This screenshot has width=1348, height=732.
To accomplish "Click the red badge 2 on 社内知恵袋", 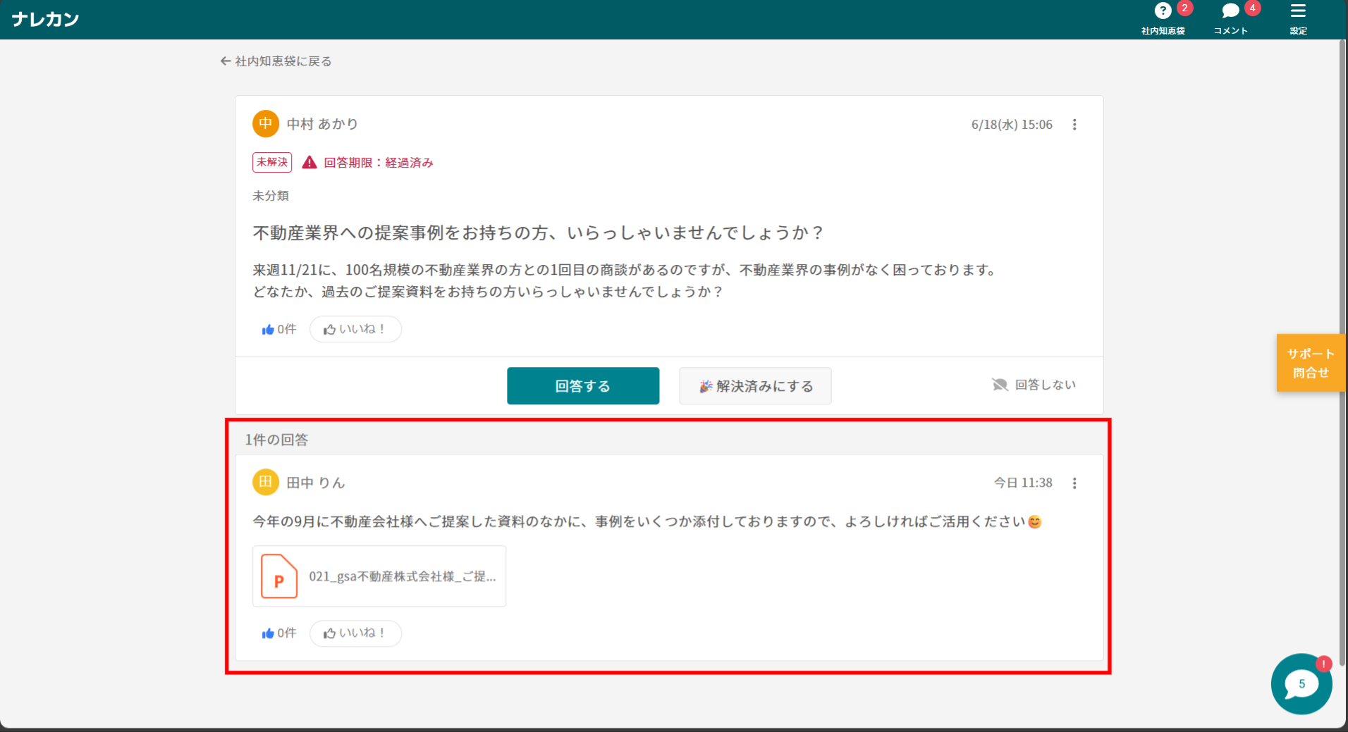I will click(1184, 8).
